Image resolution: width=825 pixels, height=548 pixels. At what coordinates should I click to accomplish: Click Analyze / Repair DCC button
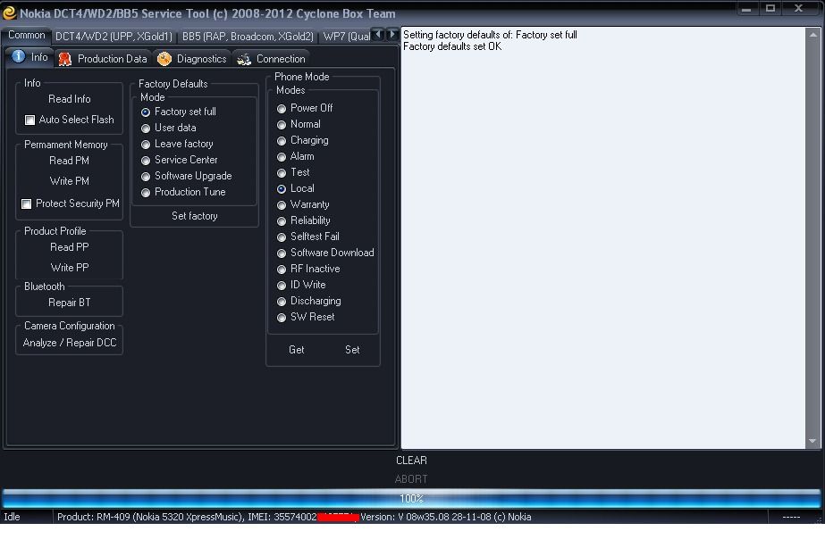point(70,343)
